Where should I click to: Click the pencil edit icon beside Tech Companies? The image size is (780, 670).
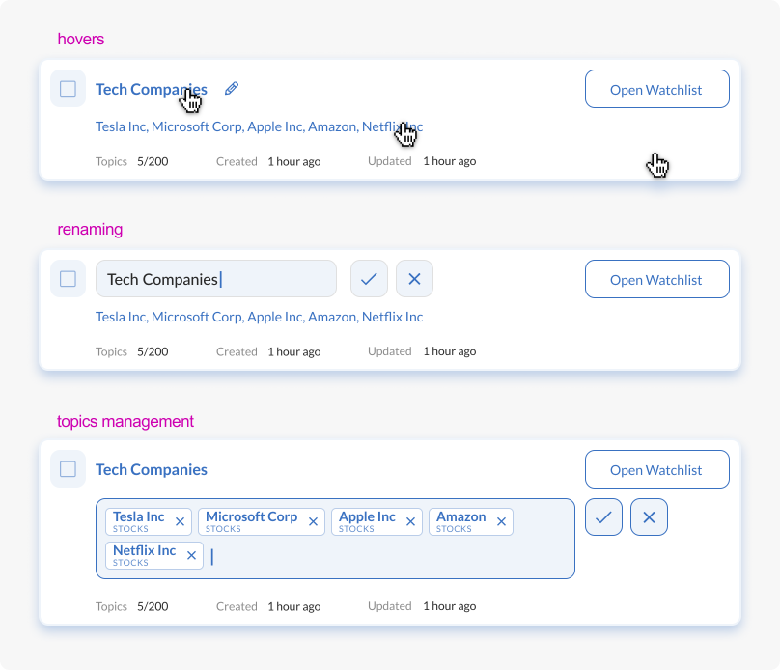coord(232,89)
